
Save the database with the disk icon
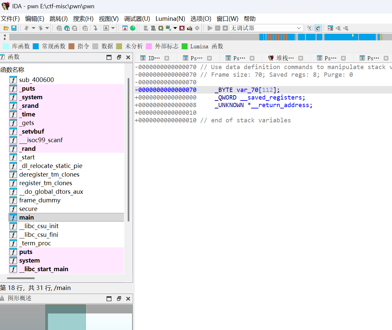click(x=14, y=28)
